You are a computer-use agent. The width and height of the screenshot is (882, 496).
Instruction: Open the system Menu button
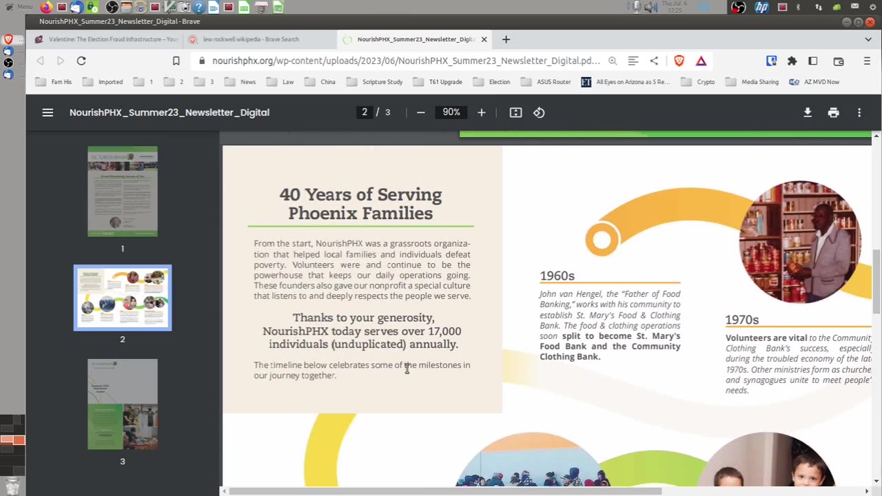coord(19,7)
